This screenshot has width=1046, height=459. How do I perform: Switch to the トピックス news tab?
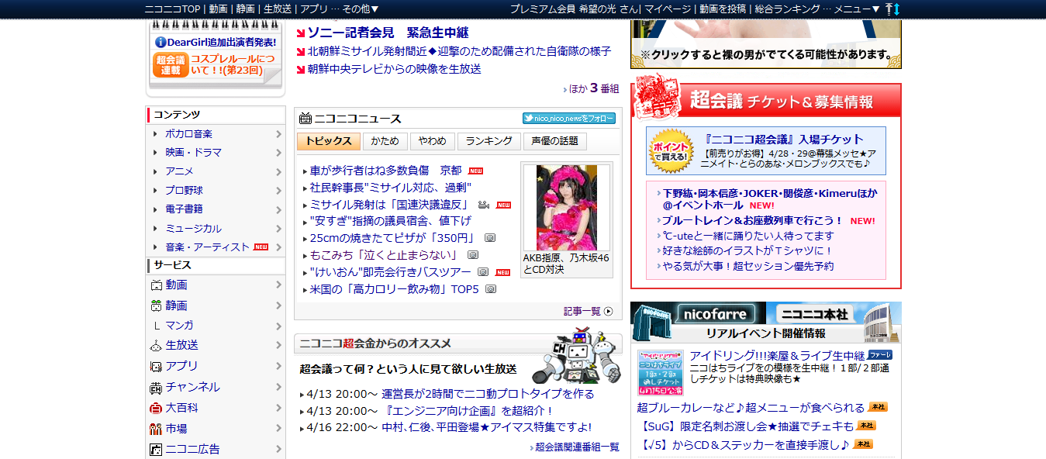(328, 141)
